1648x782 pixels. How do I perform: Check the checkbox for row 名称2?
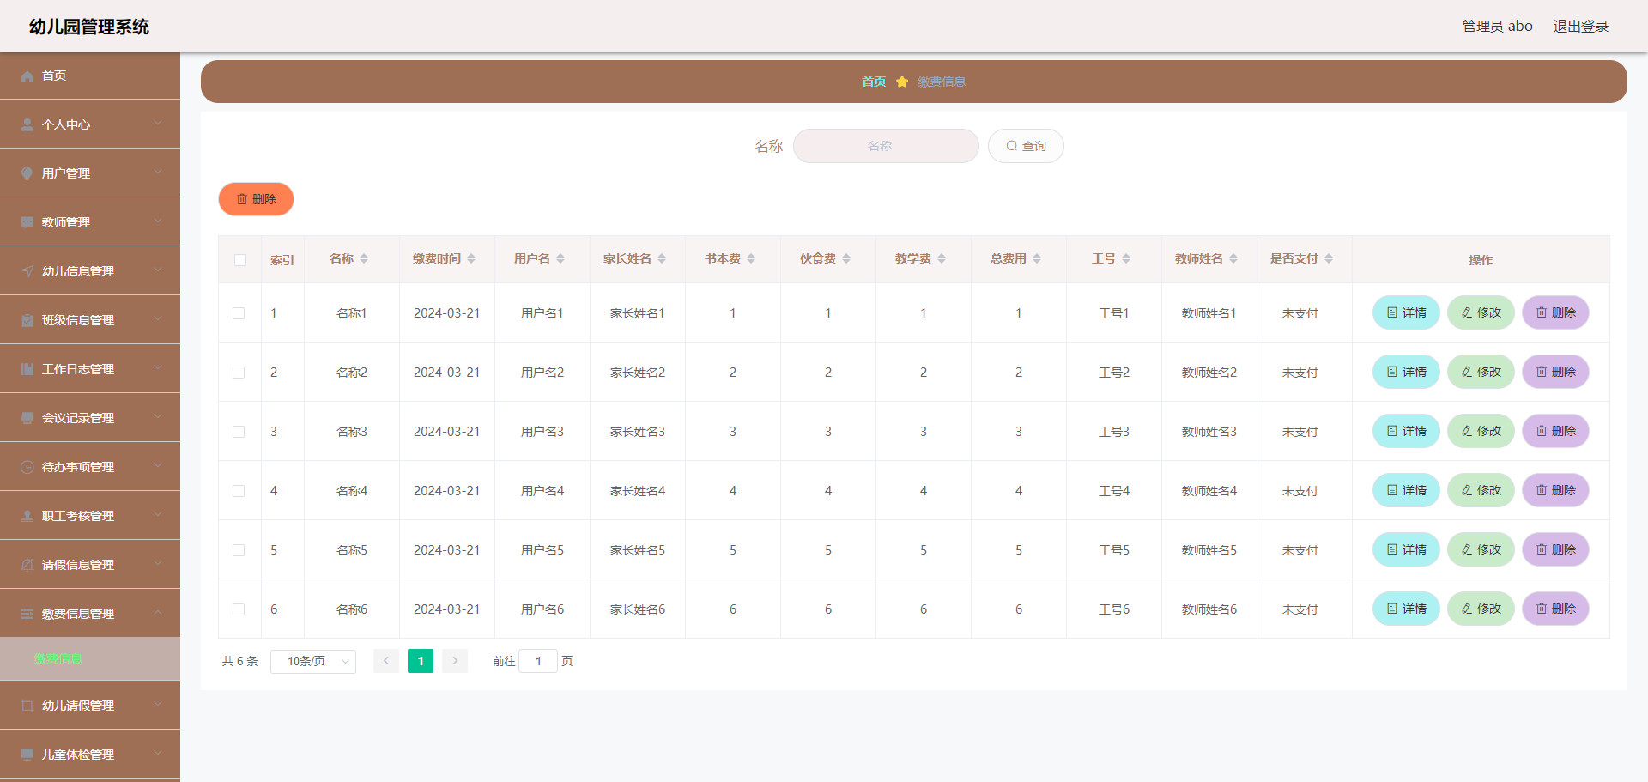coord(239,373)
